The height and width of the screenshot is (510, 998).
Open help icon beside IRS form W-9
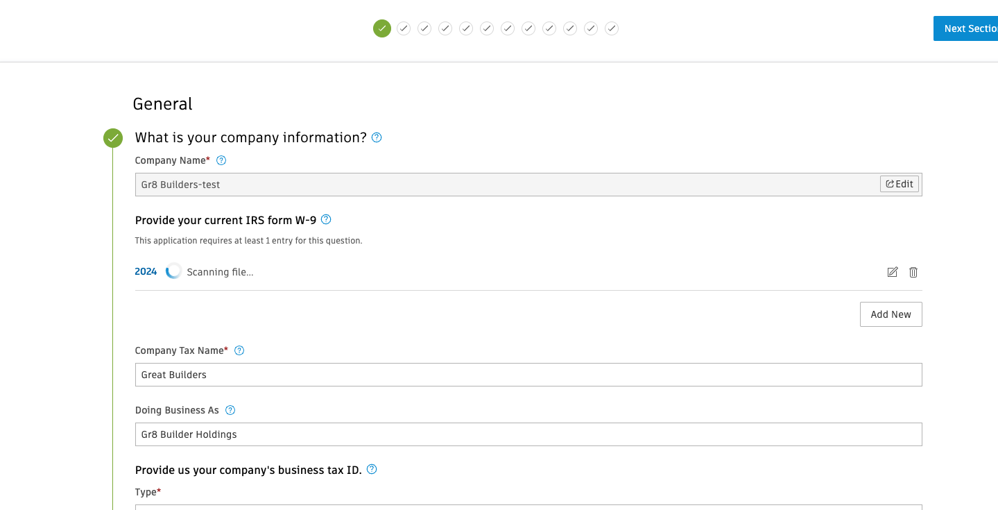[326, 219]
